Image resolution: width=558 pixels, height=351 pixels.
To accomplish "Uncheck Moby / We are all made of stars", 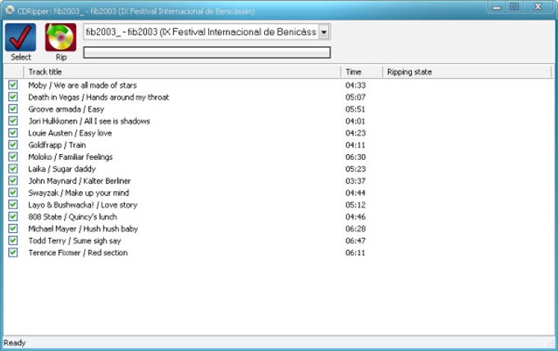I will tap(13, 84).
